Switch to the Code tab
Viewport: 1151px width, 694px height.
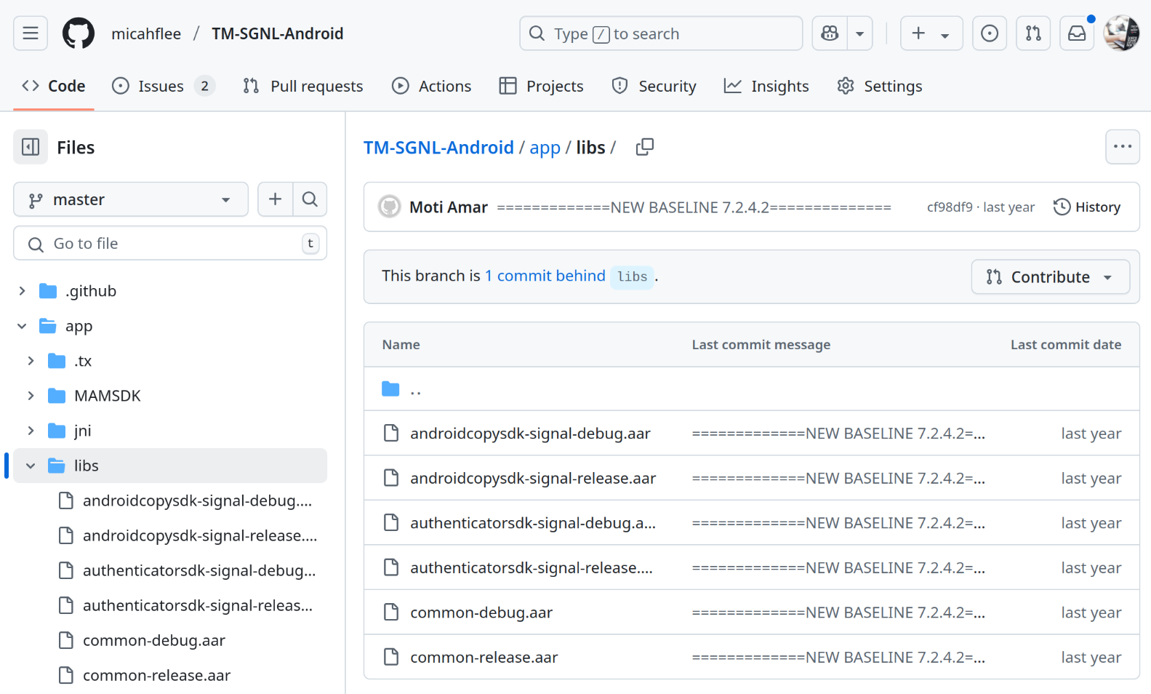click(x=54, y=86)
